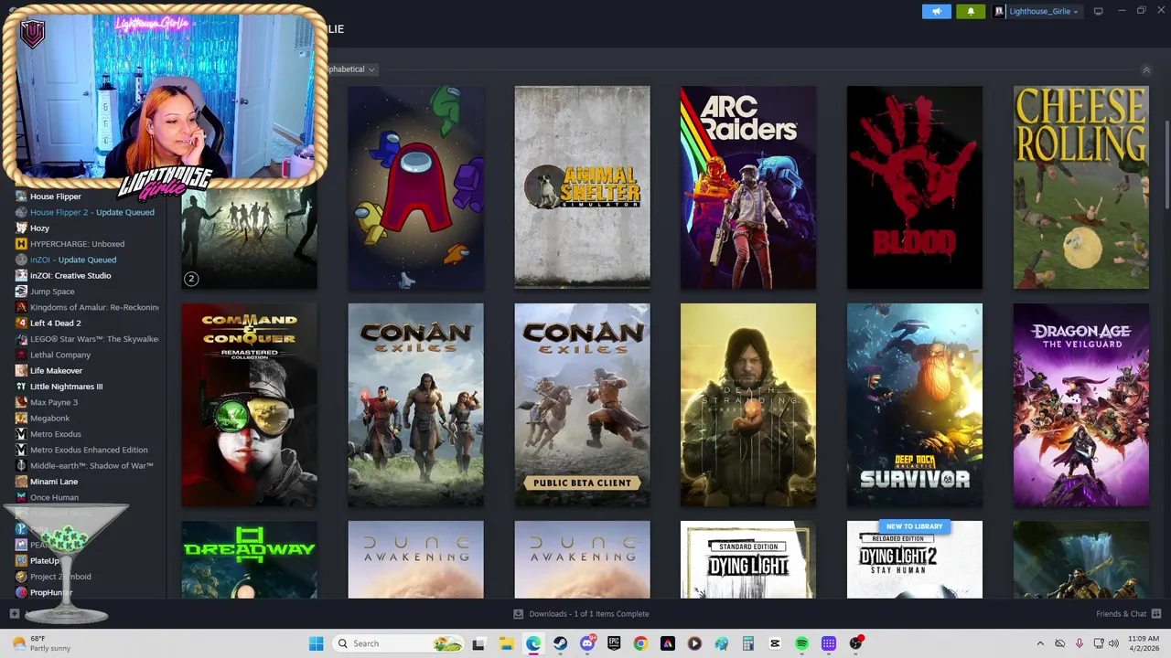Click the Steam taskbar icon
Viewport: 1171px width, 658px height.
tap(560, 643)
